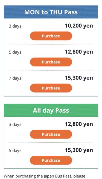Purchase the 3 days All day Pass
This screenshot has width=102, height=179.
coord(51,134)
